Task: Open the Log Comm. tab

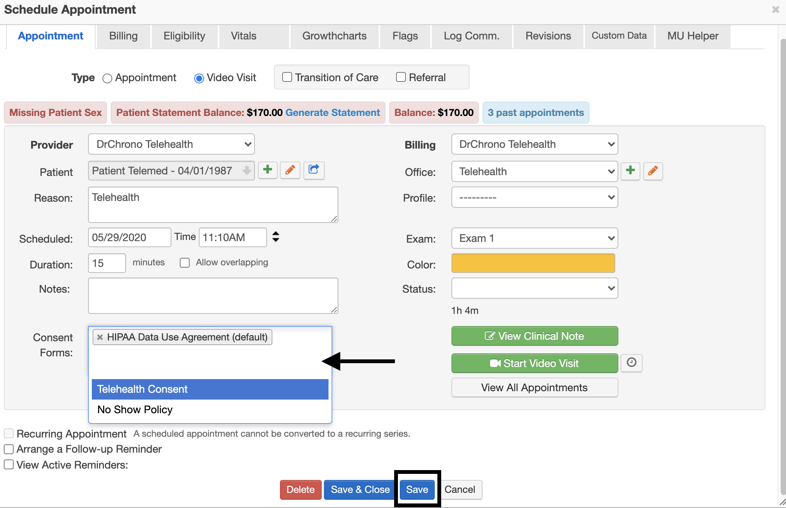Action: [472, 36]
